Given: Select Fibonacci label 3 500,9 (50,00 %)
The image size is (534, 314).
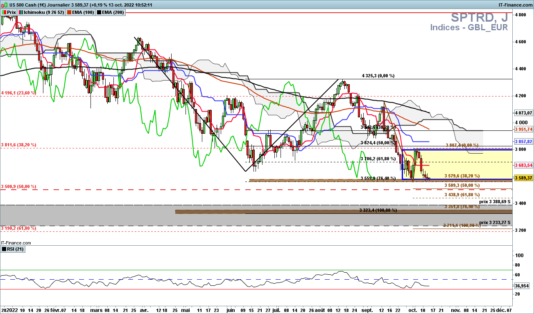Looking at the screenshot, I should tap(18, 186).
